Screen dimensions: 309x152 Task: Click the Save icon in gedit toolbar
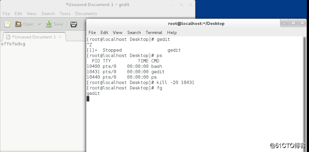coord(49,24)
